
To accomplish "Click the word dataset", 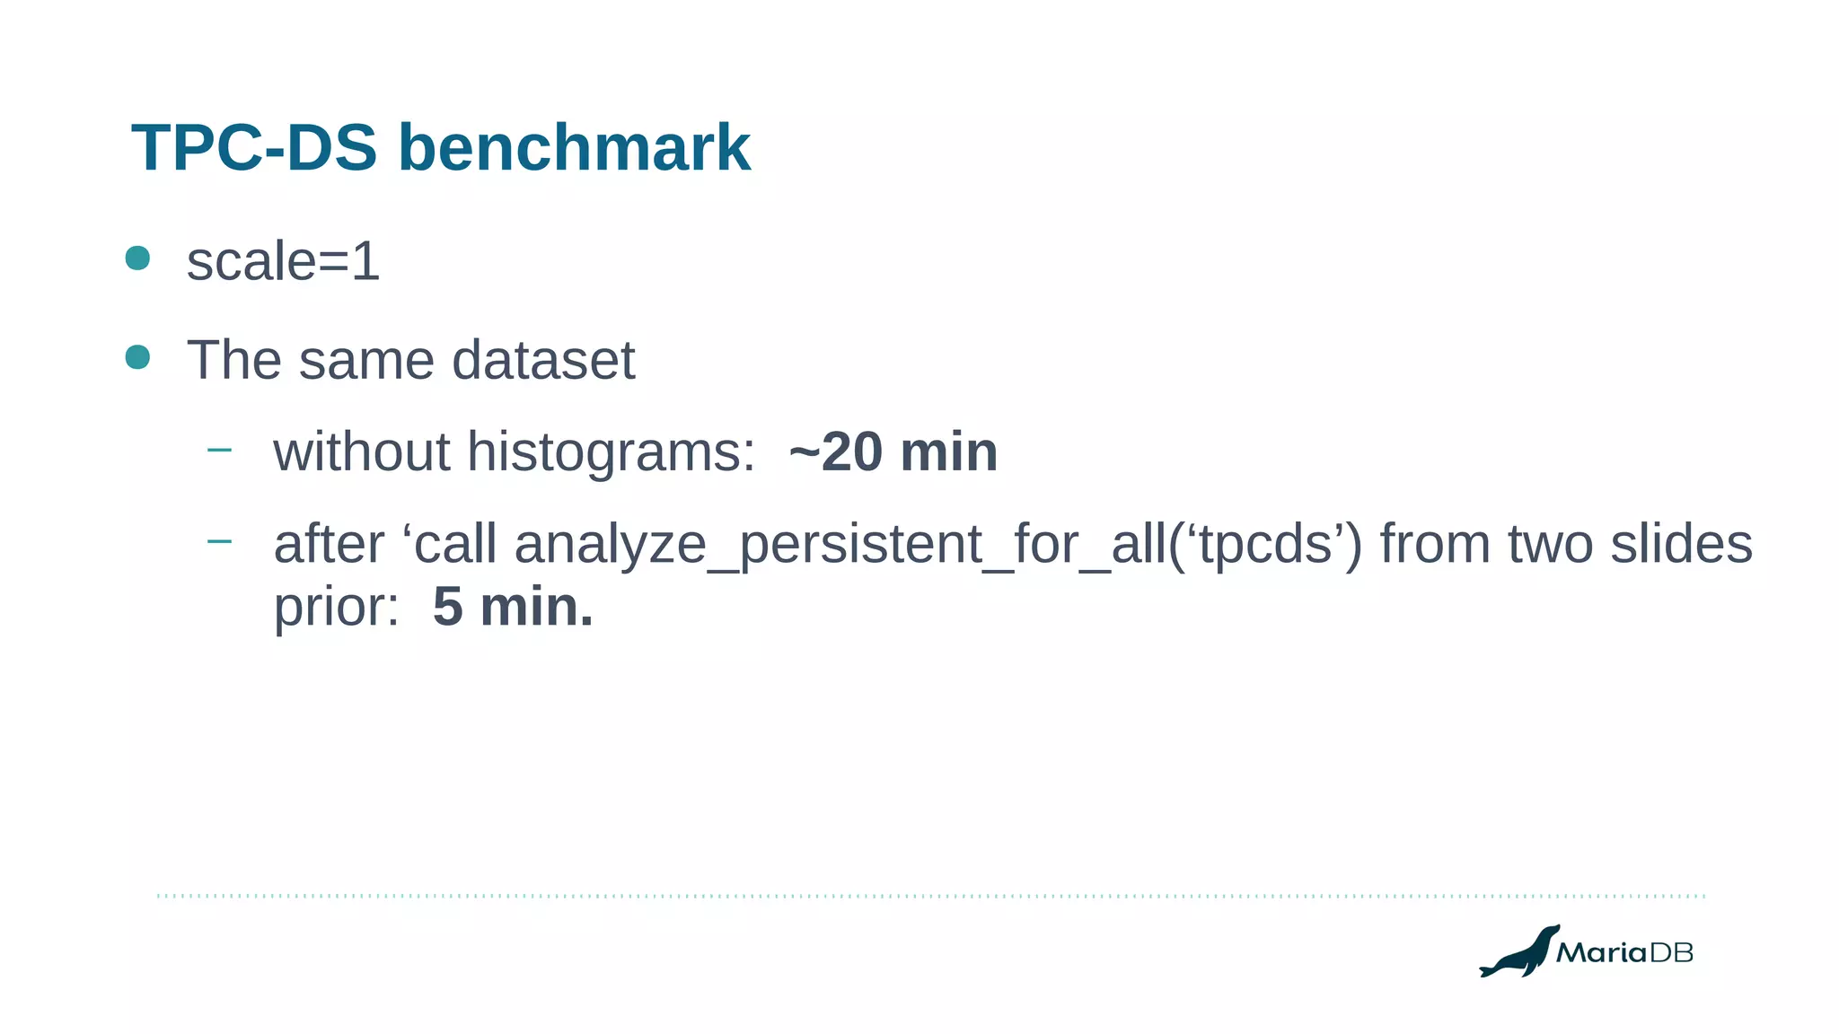I will coord(543,360).
